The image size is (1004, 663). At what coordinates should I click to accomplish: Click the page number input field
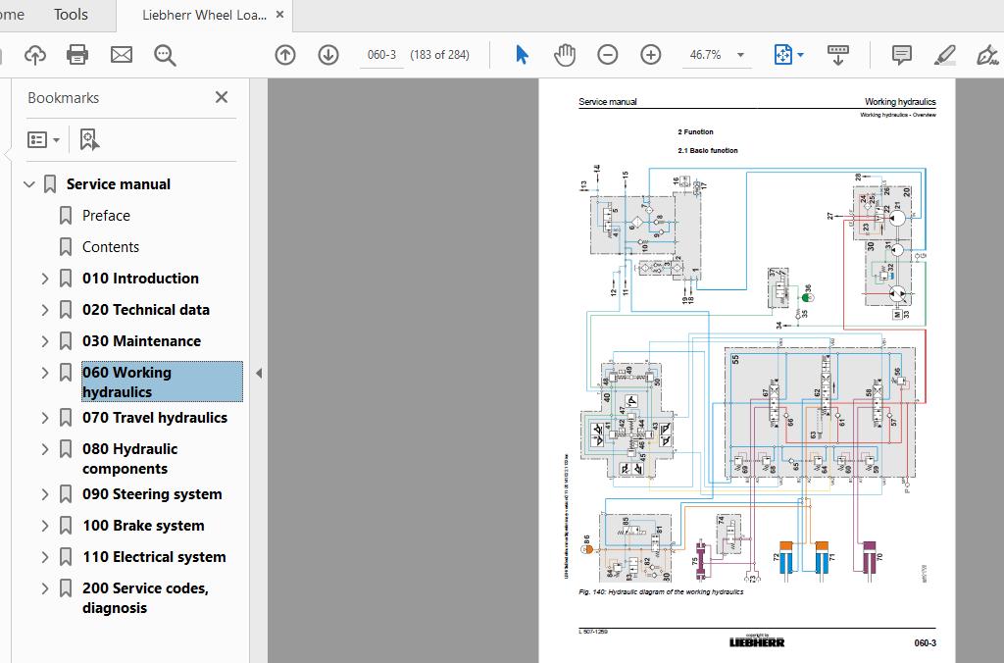click(381, 55)
